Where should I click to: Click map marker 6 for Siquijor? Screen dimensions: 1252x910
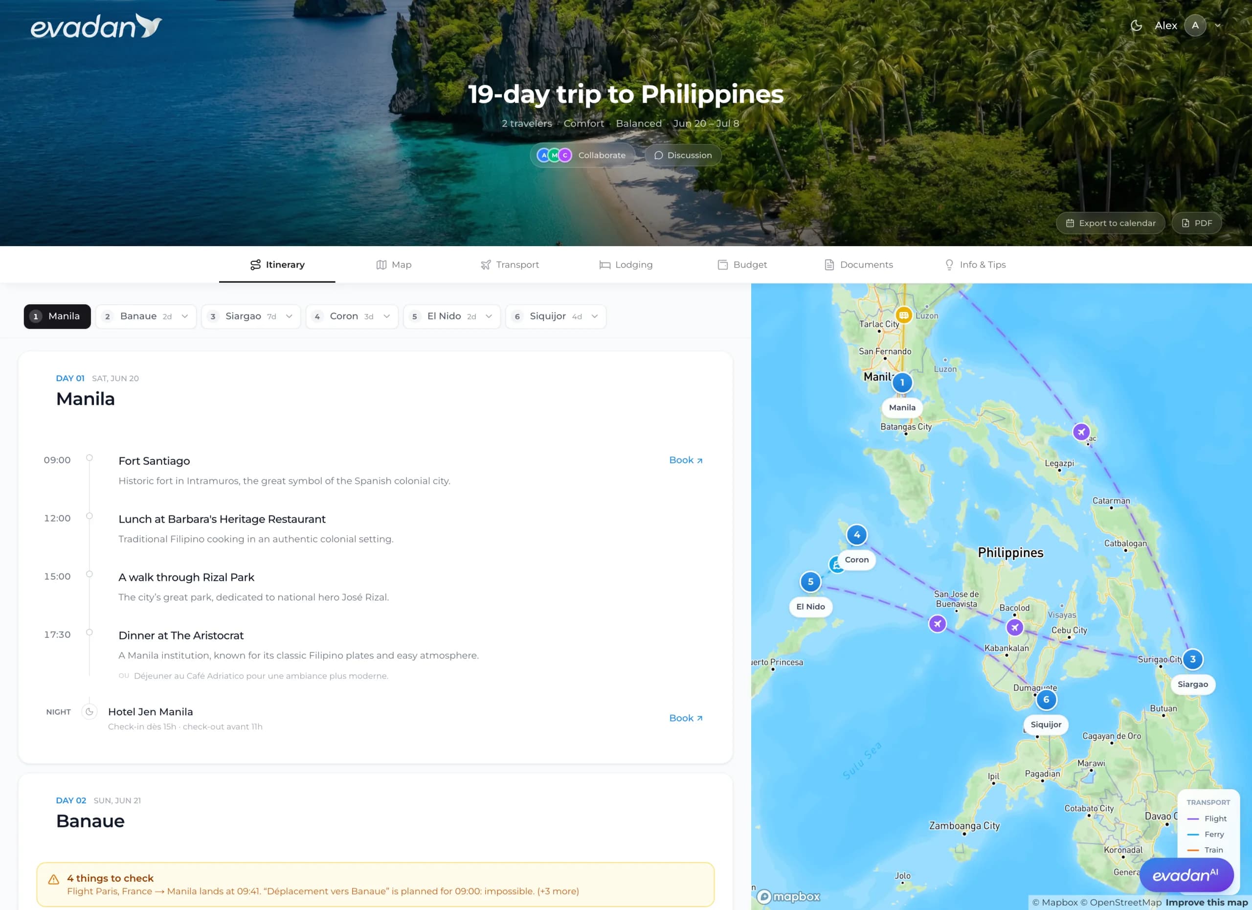(x=1046, y=700)
